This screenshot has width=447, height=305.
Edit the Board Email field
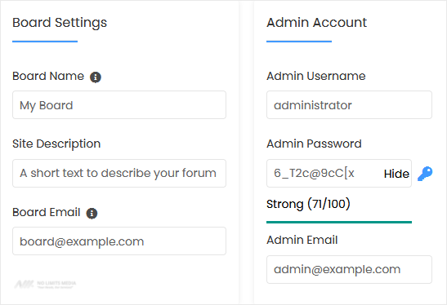pos(119,241)
